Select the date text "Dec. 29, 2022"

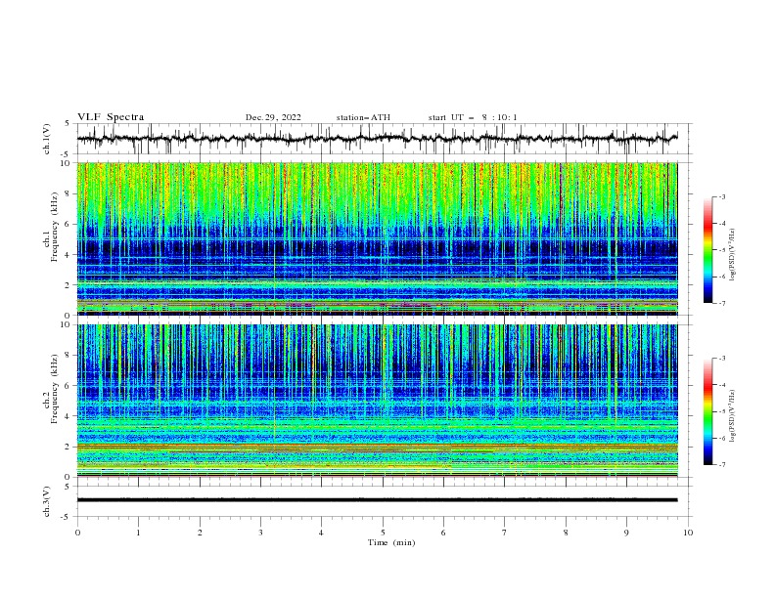(x=273, y=117)
